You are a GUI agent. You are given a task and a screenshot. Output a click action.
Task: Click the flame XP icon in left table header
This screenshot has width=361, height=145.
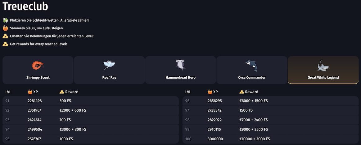tap(30, 92)
